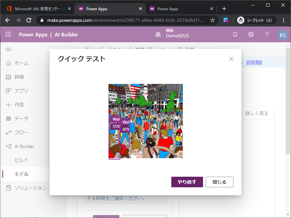Click the やり直す button
Viewport: 291px width, 218px height.
point(187,182)
